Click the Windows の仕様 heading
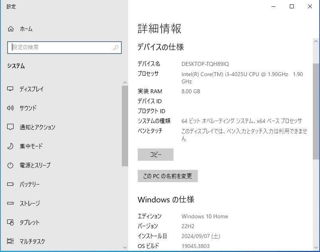This screenshot has height=252, width=320. [x=166, y=200]
